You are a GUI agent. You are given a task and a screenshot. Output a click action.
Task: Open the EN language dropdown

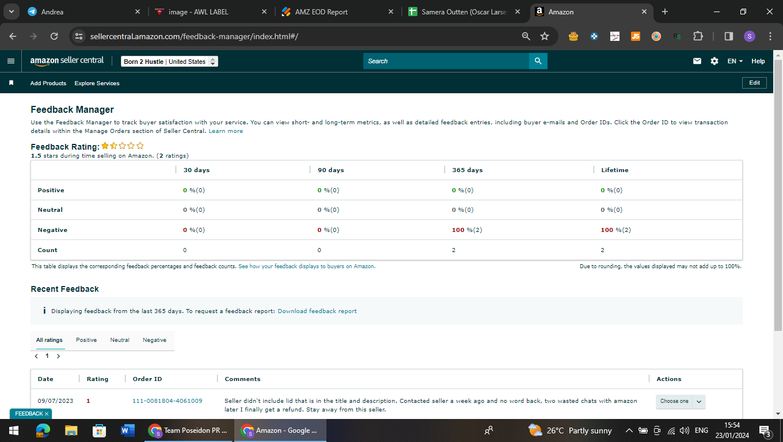click(735, 61)
